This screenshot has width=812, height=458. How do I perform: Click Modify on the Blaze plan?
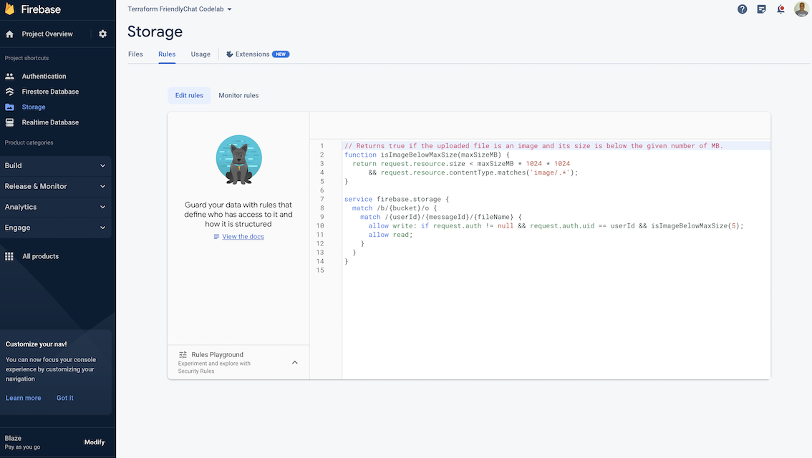pos(94,442)
